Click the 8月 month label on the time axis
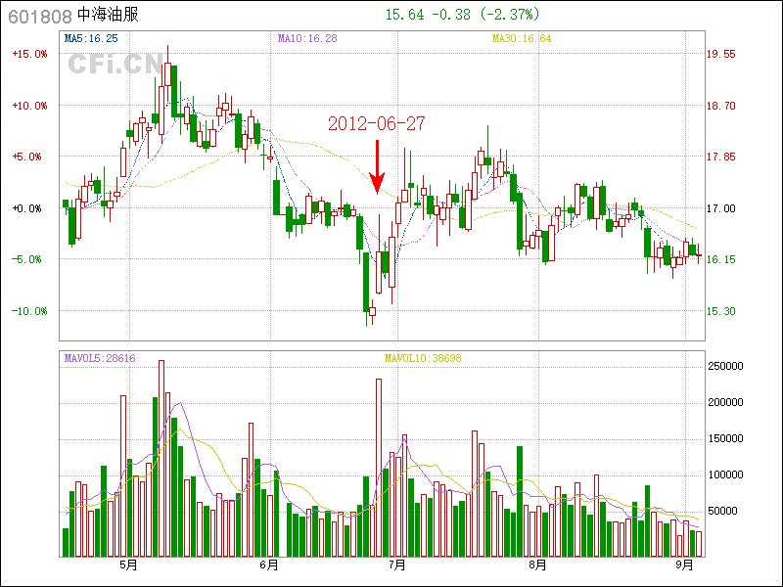783x587 pixels. (x=537, y=564)
